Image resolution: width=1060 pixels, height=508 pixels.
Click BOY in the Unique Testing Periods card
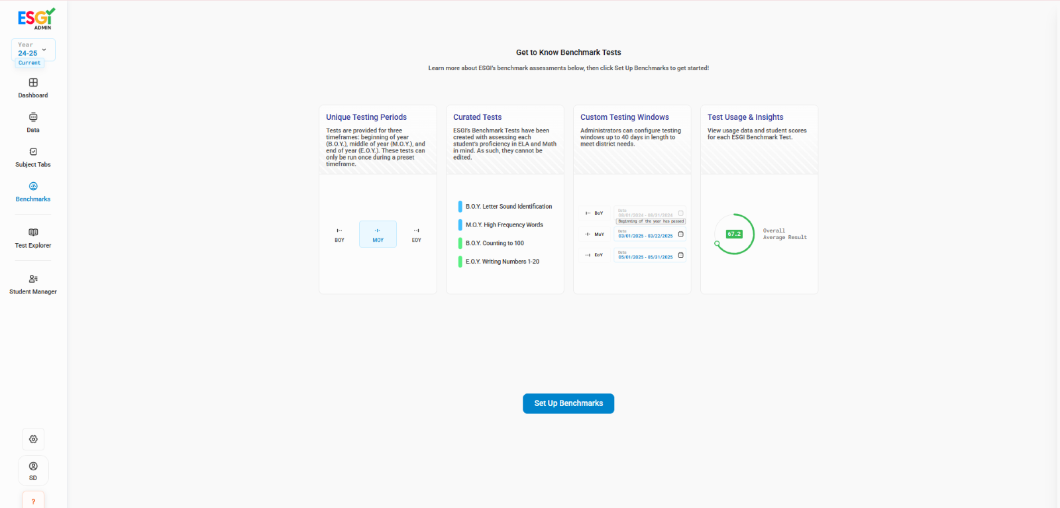(x=339, y=235)
